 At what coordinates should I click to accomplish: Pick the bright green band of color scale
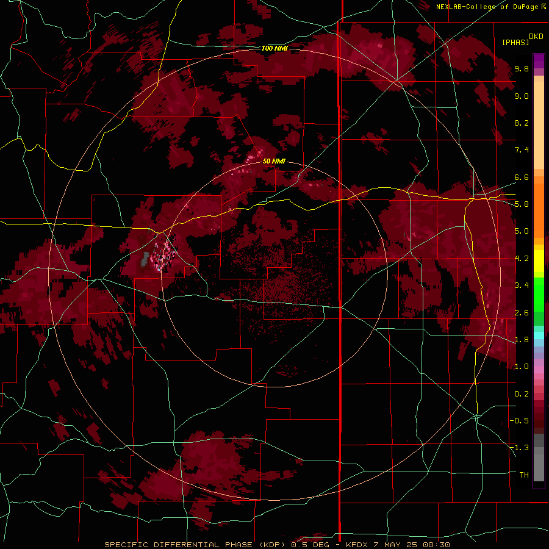pos(539,294)
